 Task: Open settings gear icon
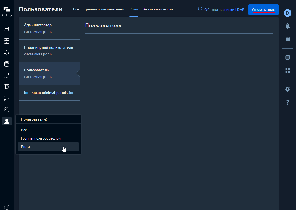coord(288,89)
